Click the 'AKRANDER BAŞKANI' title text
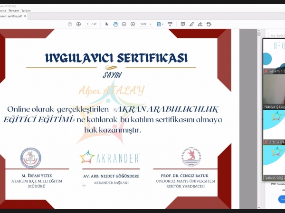This screenshot has height=213, width=285. (111, 183)
